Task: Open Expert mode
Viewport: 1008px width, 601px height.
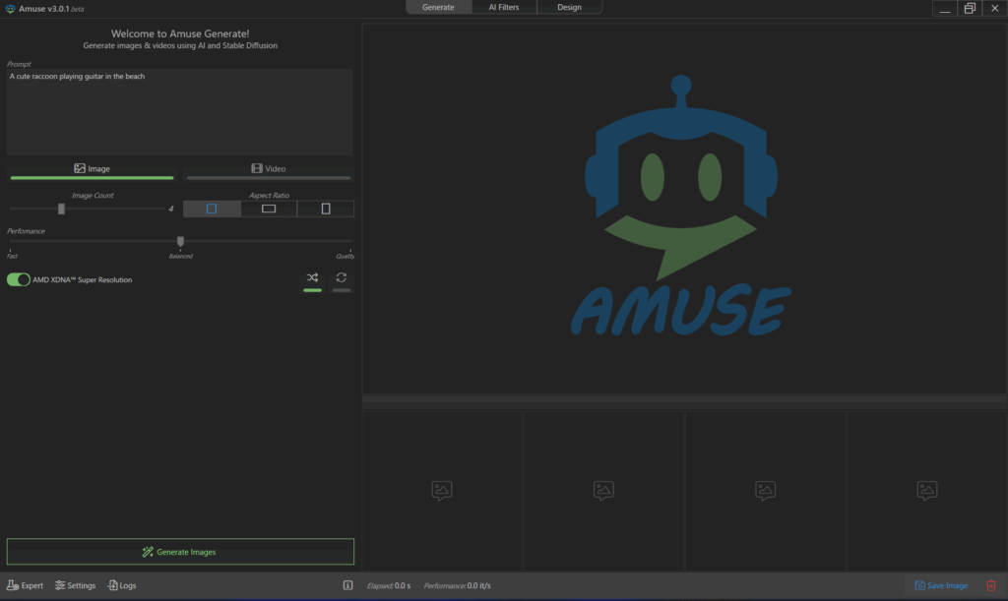Action: [x=25, y=585]
